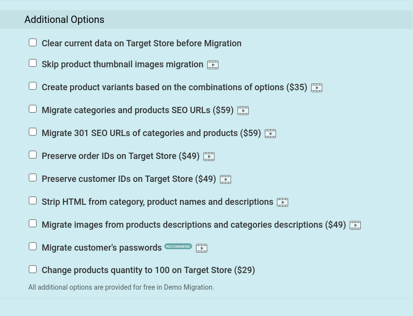The height and width of the screenshot is (316, 413).
Task: Open video for migrating description images
Action: point(355,225)
